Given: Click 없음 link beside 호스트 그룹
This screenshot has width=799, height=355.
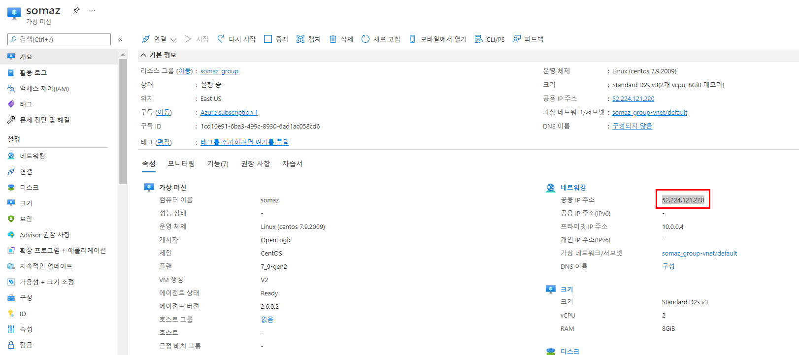Looking at the screenshot, I should [x=267, y=319].
